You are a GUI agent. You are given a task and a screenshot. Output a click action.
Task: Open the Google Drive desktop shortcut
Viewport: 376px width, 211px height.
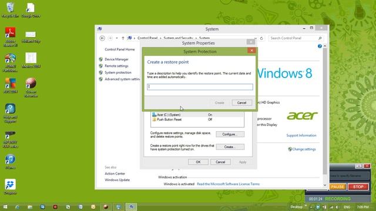pos(31,10)
